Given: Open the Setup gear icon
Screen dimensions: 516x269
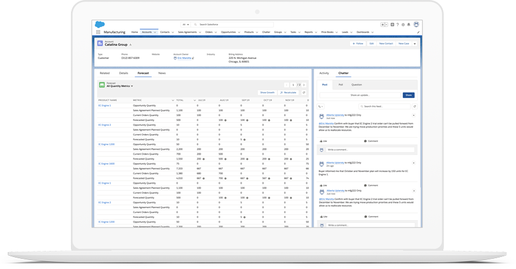Looking at the screenshot, I should click(x=403, y=25).
